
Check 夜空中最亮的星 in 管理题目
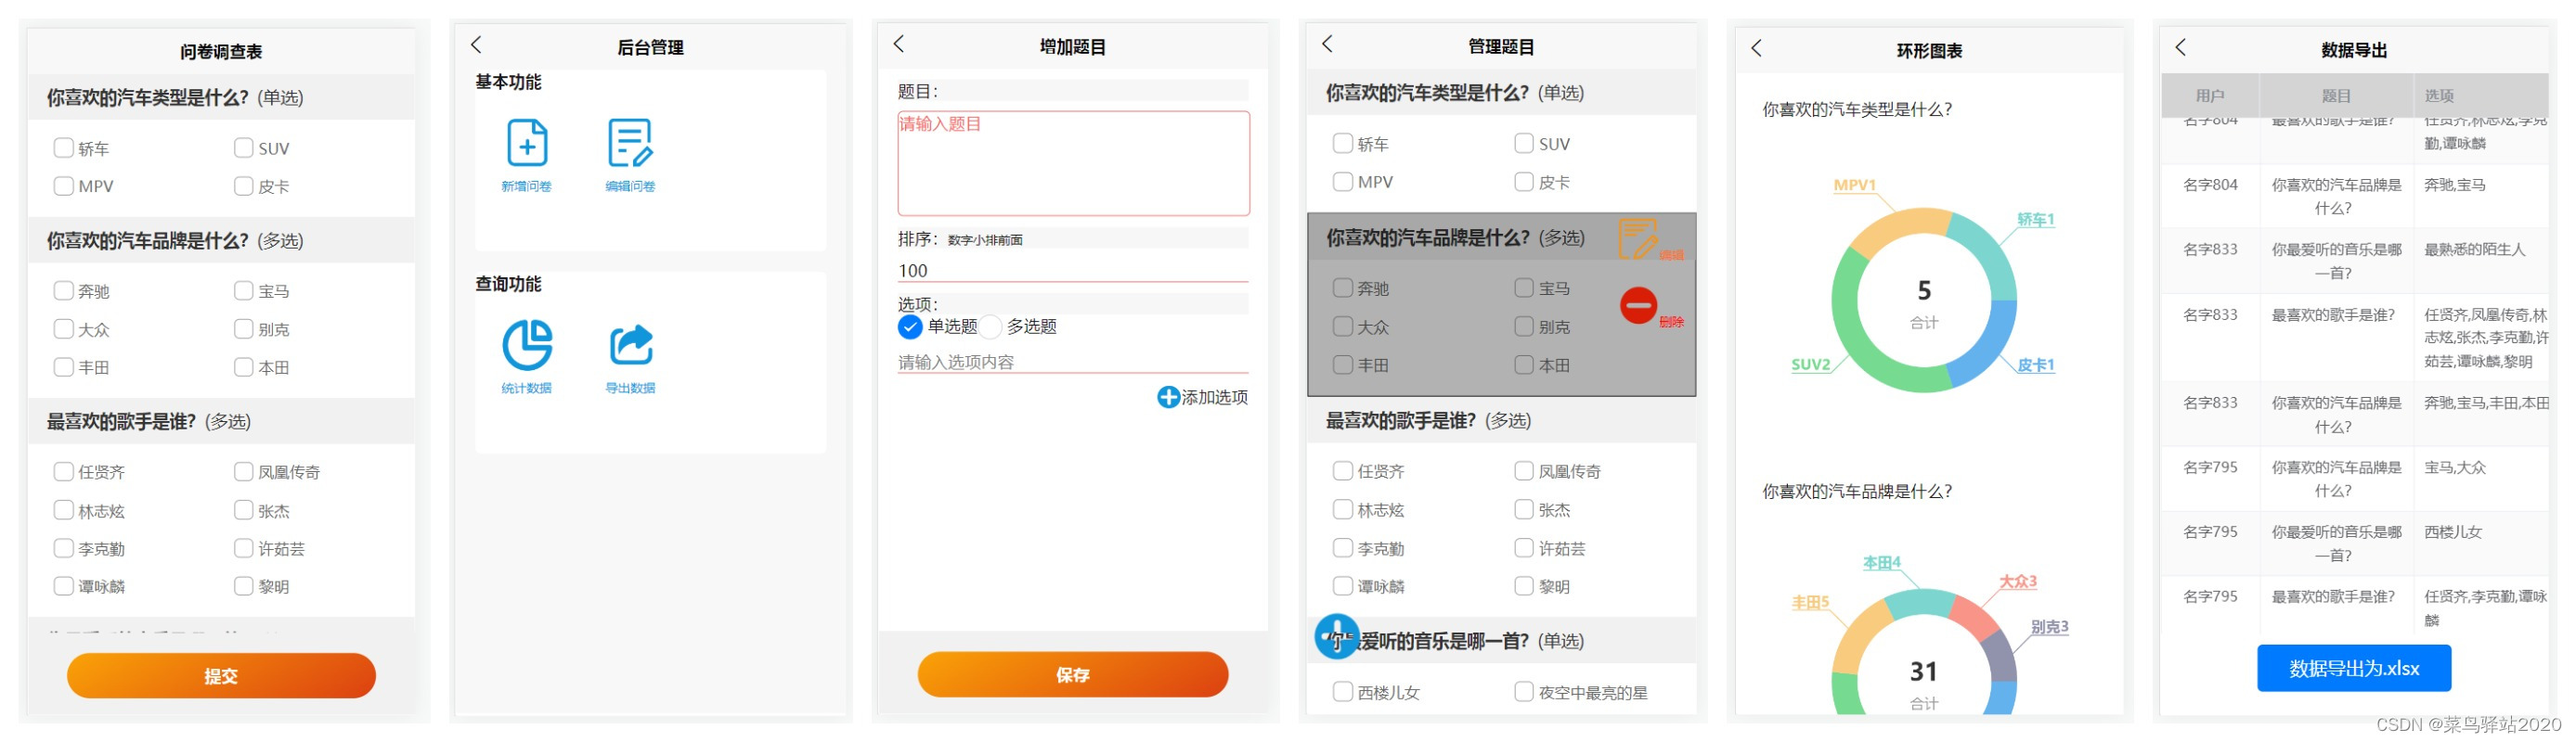1524,691
